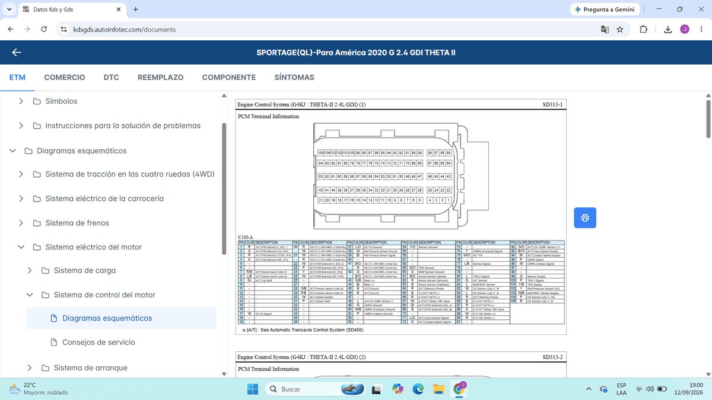The width and height of the screenshot is (712, 400).
Task: Expand Sistema eléctrico de la carrocería chevron
Action: coord(21,199)
